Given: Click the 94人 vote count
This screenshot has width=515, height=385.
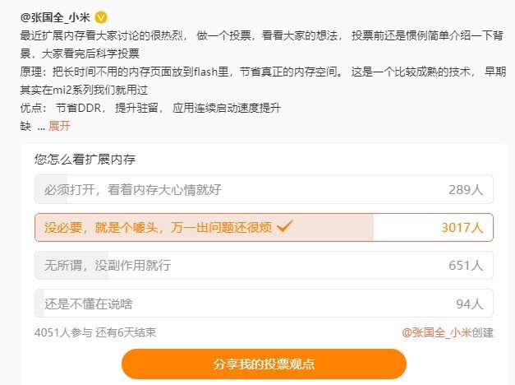Looking at the screenshot, I should pos(468,304).
